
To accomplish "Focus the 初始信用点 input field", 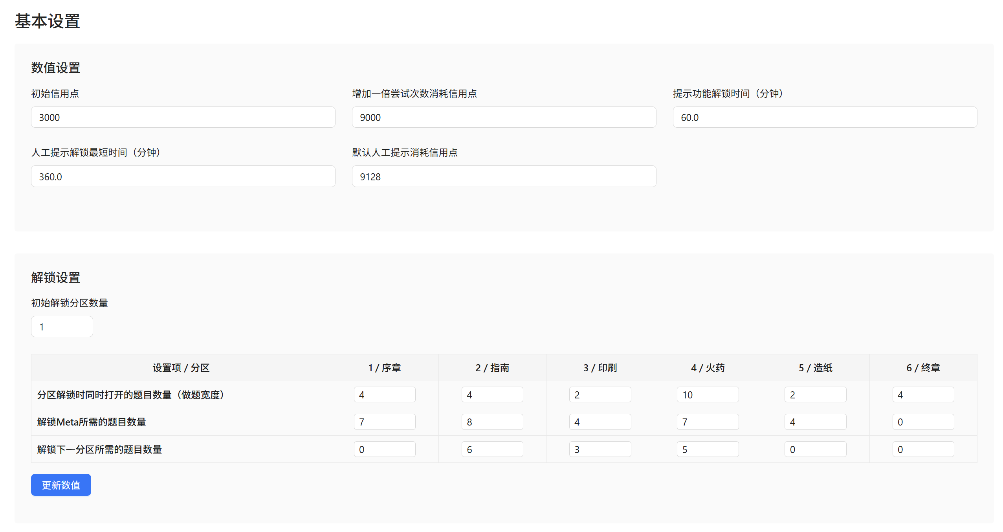I will tap(183, 117).
